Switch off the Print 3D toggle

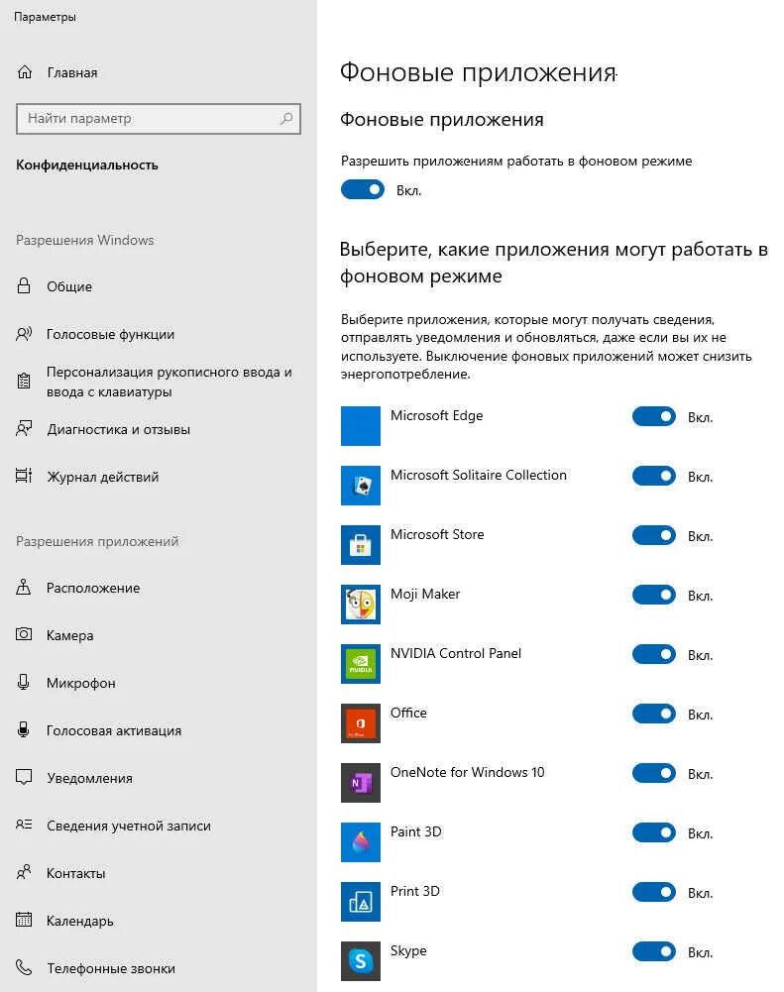point(654,892)
